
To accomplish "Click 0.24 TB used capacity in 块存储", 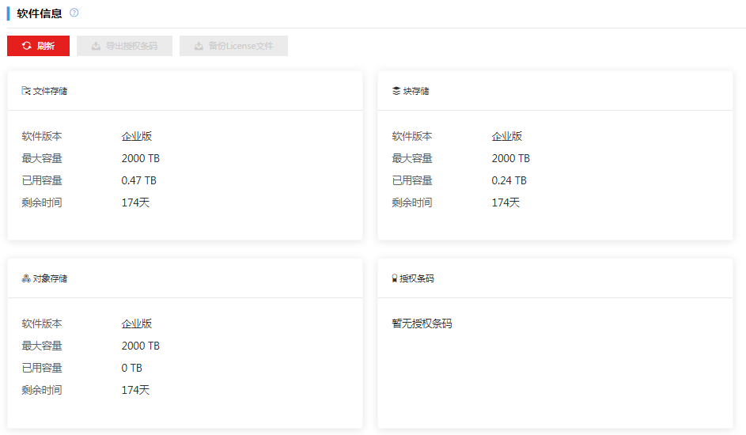I will pyautogui.click(x=509, y=180).
